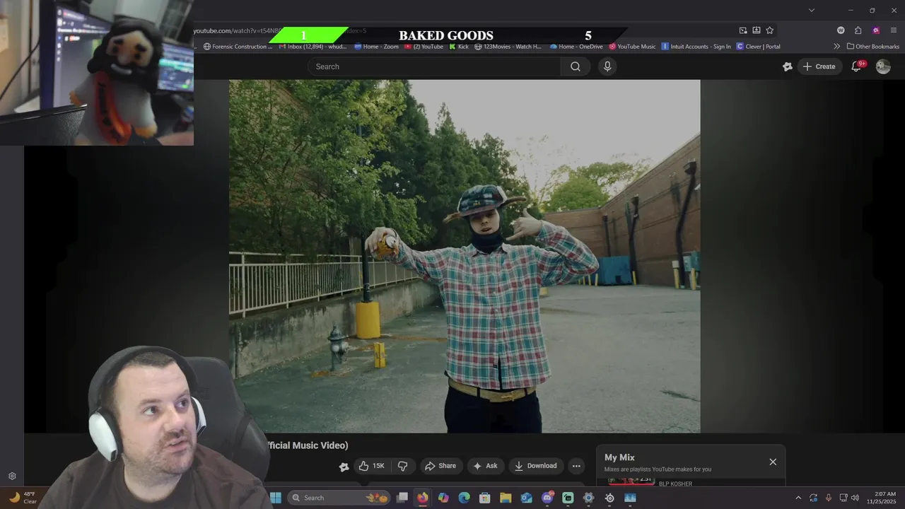Launch Microsoft Edge from the taskbar
The width and height of the screenshot is (905, 509).
pos(464,498)
